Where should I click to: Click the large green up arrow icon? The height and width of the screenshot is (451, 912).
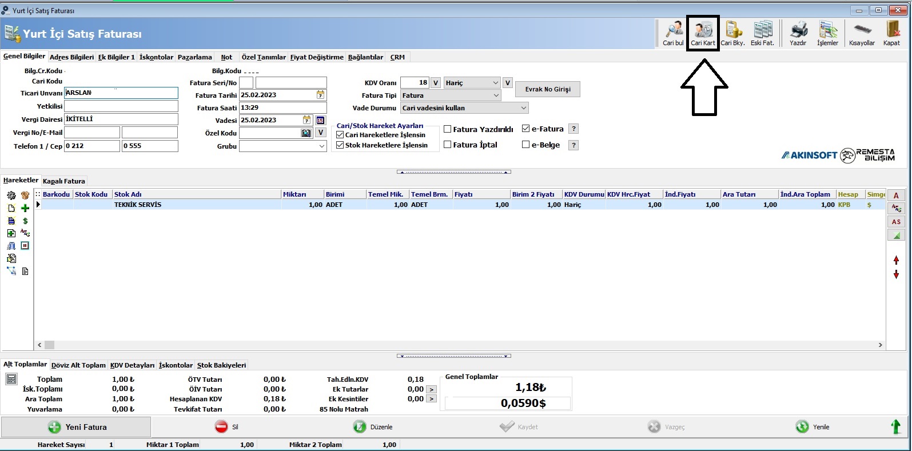[x=896, y=426]
